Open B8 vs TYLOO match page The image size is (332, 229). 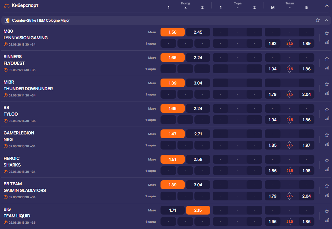click(x=11, y=111)
